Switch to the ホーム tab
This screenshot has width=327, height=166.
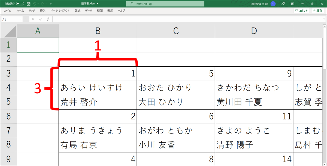coord(20,11)
